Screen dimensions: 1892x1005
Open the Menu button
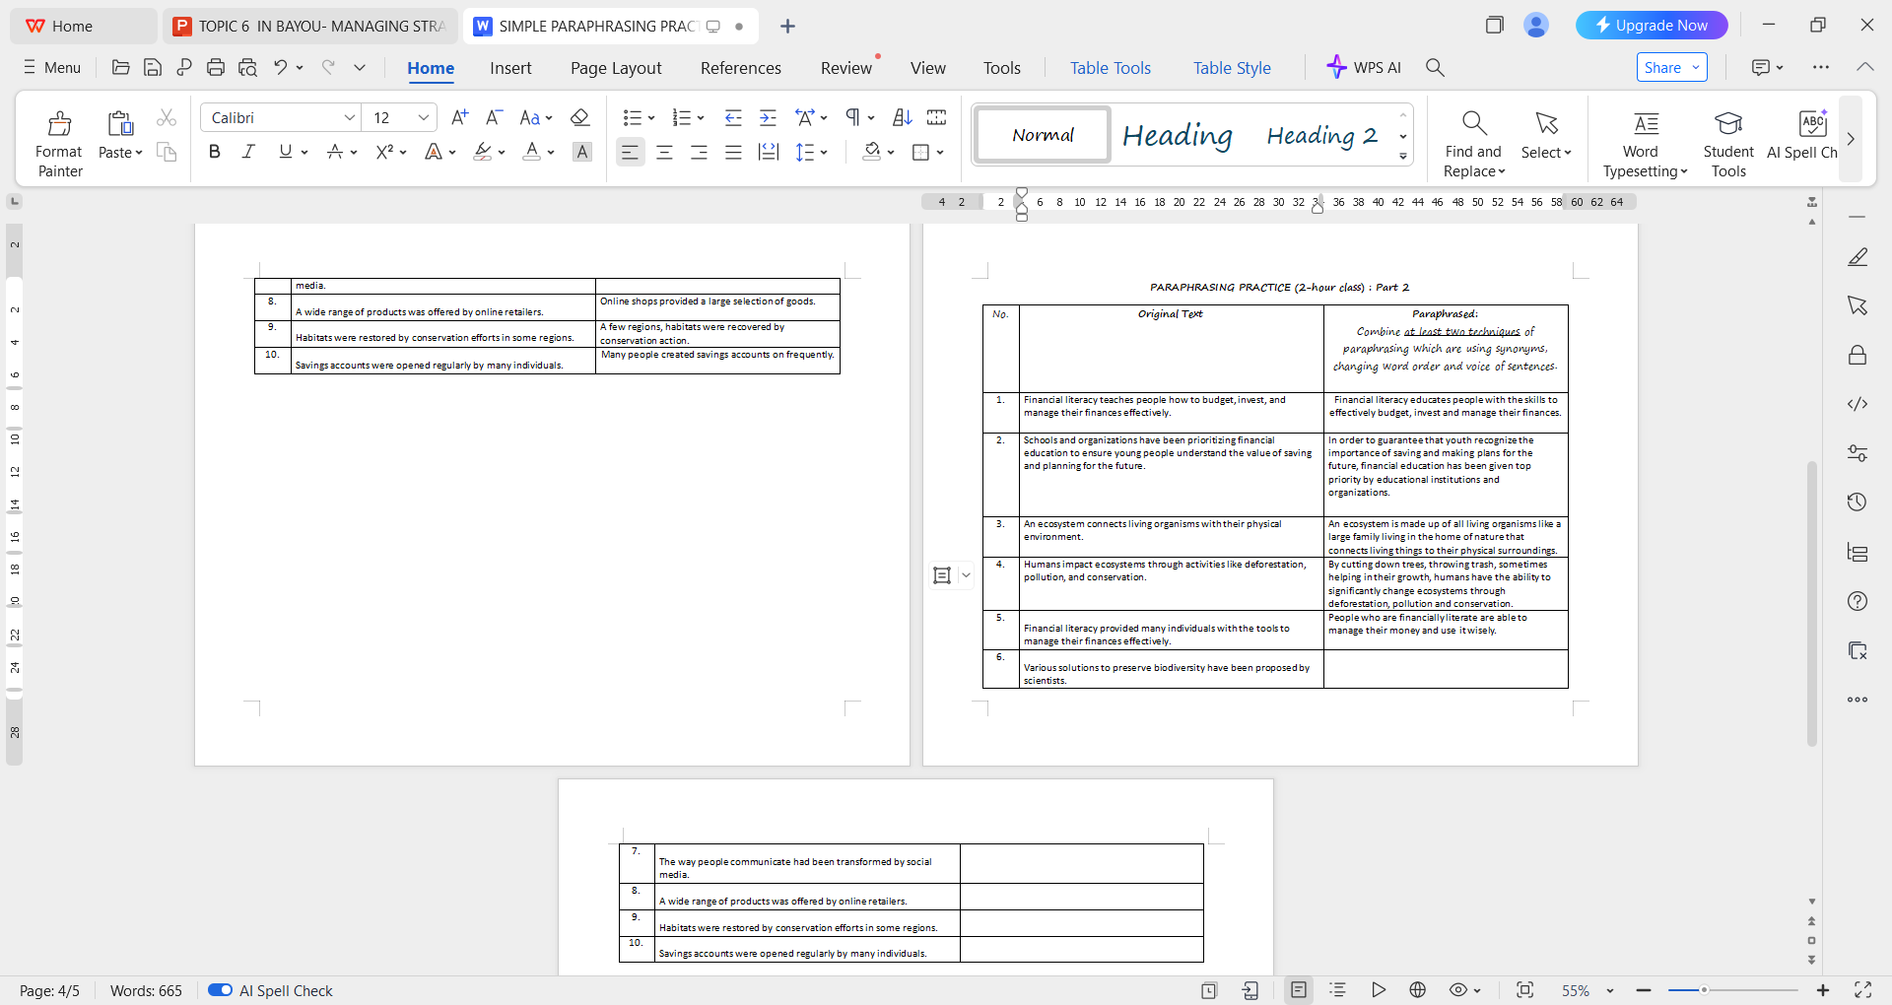coord(52,68)
